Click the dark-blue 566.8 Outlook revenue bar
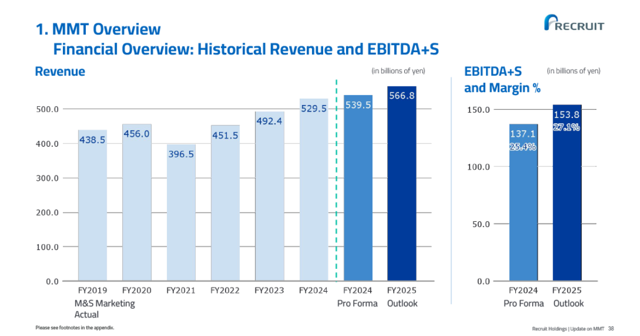 (402, 184)
